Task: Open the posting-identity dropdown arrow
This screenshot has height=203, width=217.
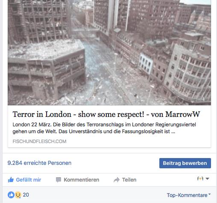Action: [207, 179]
